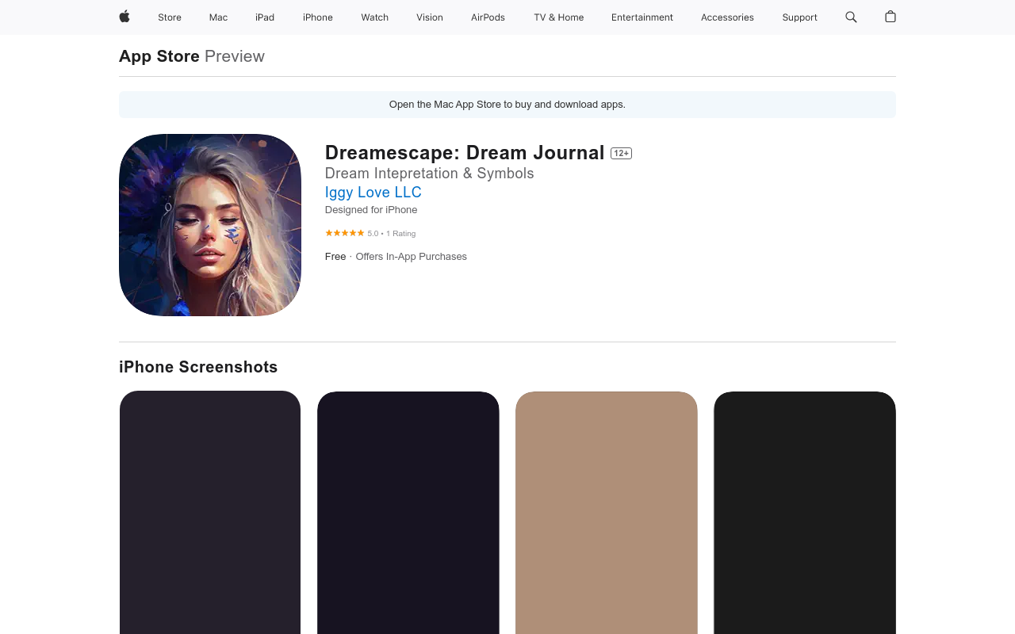Click the Offers In-App Purchases text

click(x=412, y=257)
